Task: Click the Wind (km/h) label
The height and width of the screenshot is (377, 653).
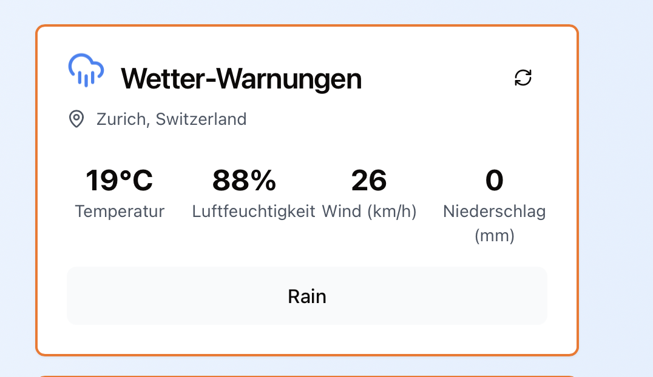Action: (369, 212)
